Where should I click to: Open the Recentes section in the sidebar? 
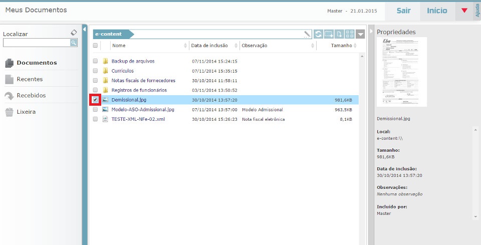pos(30,79)
